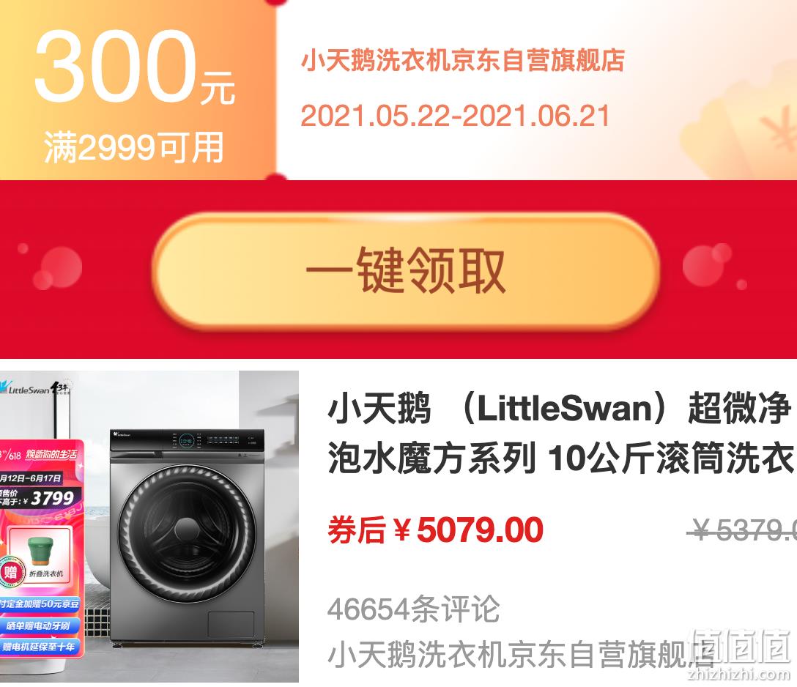Click the green 折叠洗衣机 gift icon
Image resolution: width=797 pixels, height=687 pixels.
coord(42,552)
